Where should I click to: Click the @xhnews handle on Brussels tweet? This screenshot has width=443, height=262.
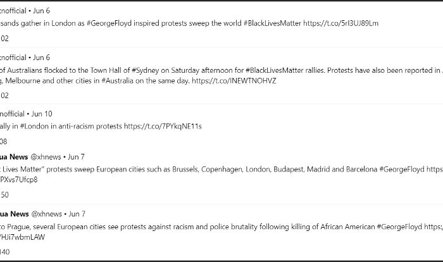(x=46, y=157)
